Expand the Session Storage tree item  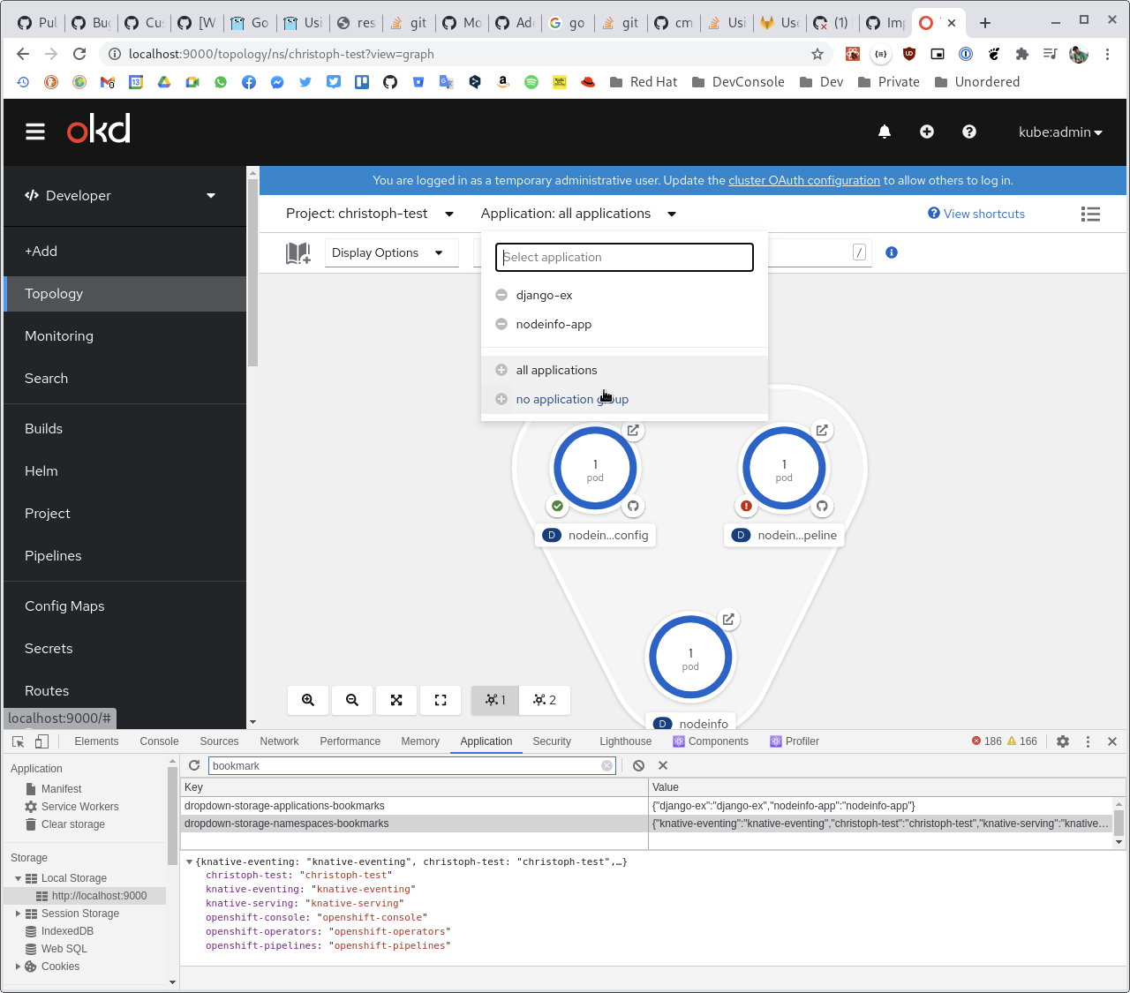coord(19,914)
